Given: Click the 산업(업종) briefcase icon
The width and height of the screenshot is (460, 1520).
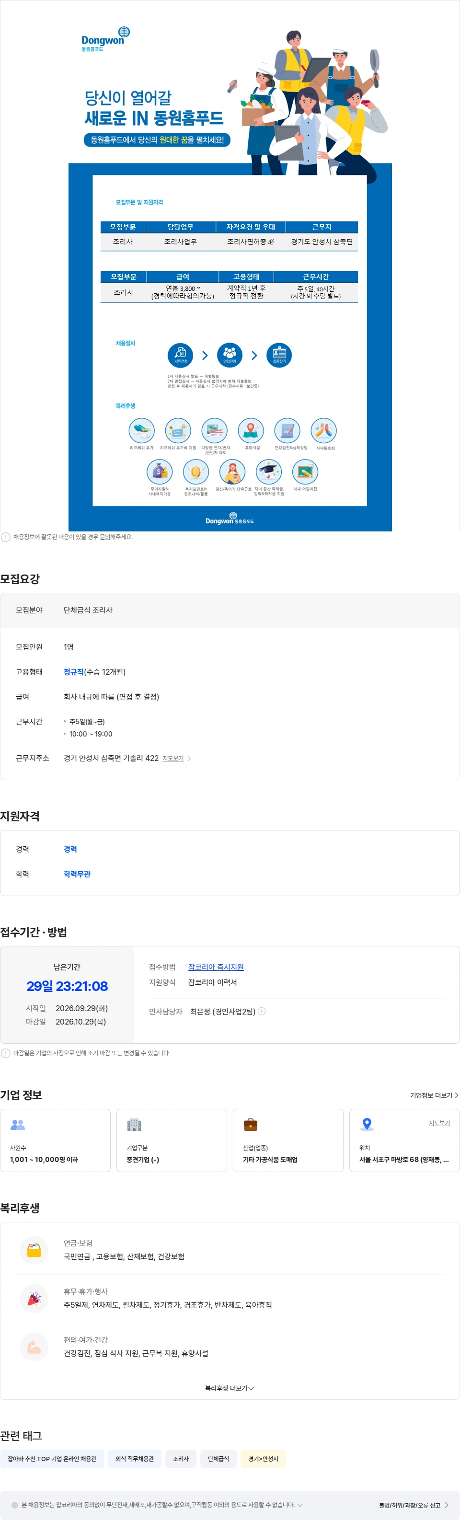Looking at the screenshot, I should (x=251, y=1125).
